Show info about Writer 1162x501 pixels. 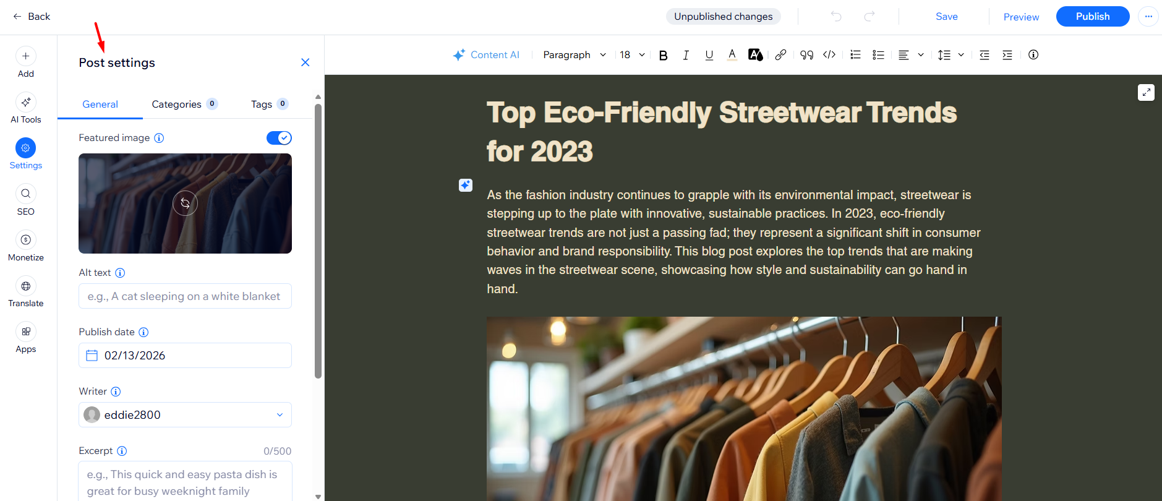[116, 392]
